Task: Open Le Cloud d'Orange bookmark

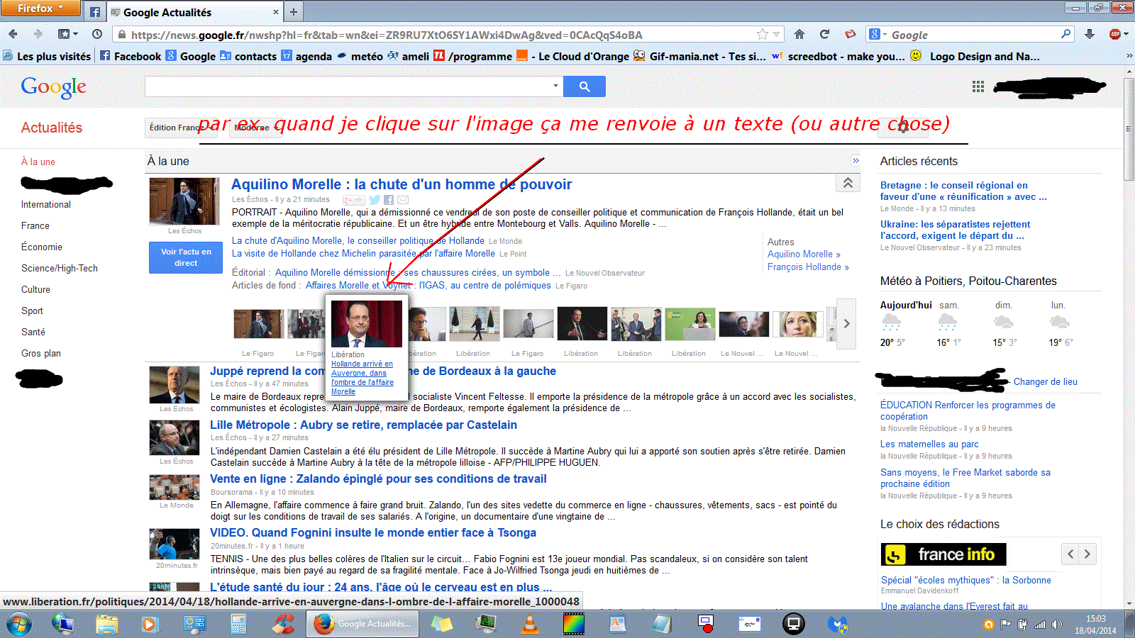Action: pyautogui.click(x=573, y=56)
